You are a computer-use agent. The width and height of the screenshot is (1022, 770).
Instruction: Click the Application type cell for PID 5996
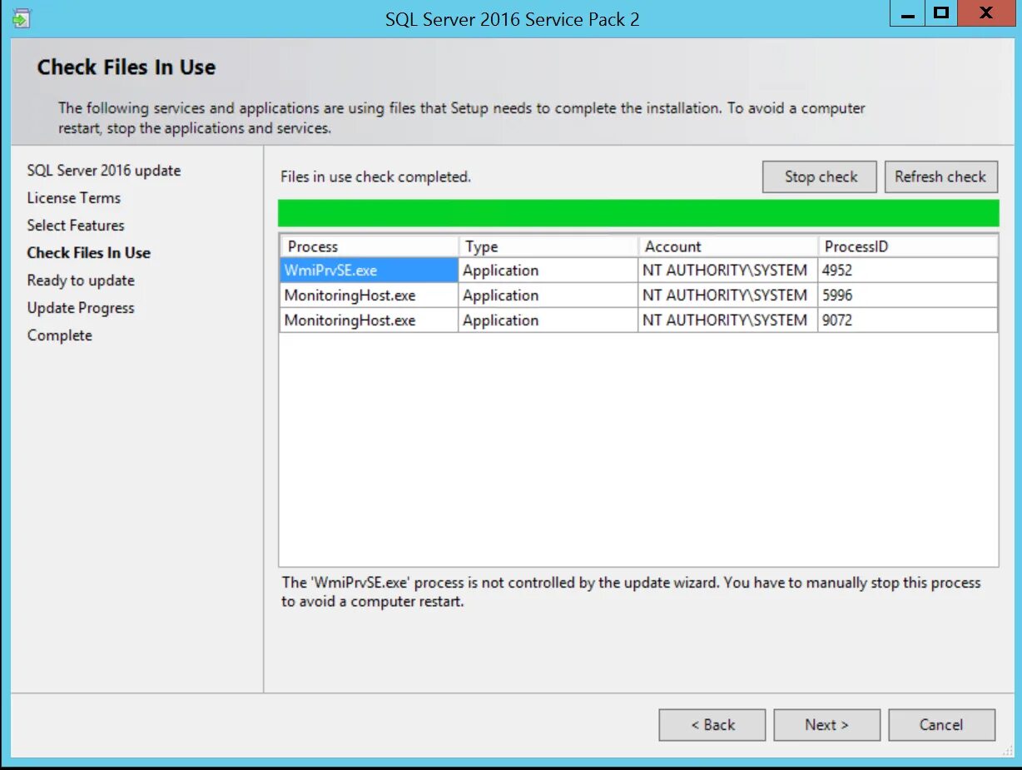548,296
